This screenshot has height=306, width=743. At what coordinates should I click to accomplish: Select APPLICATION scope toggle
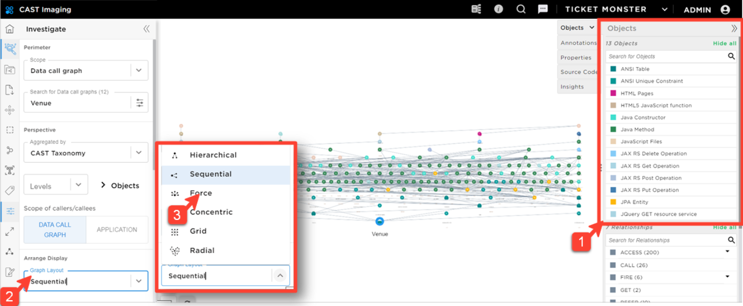tap(117, 229)
